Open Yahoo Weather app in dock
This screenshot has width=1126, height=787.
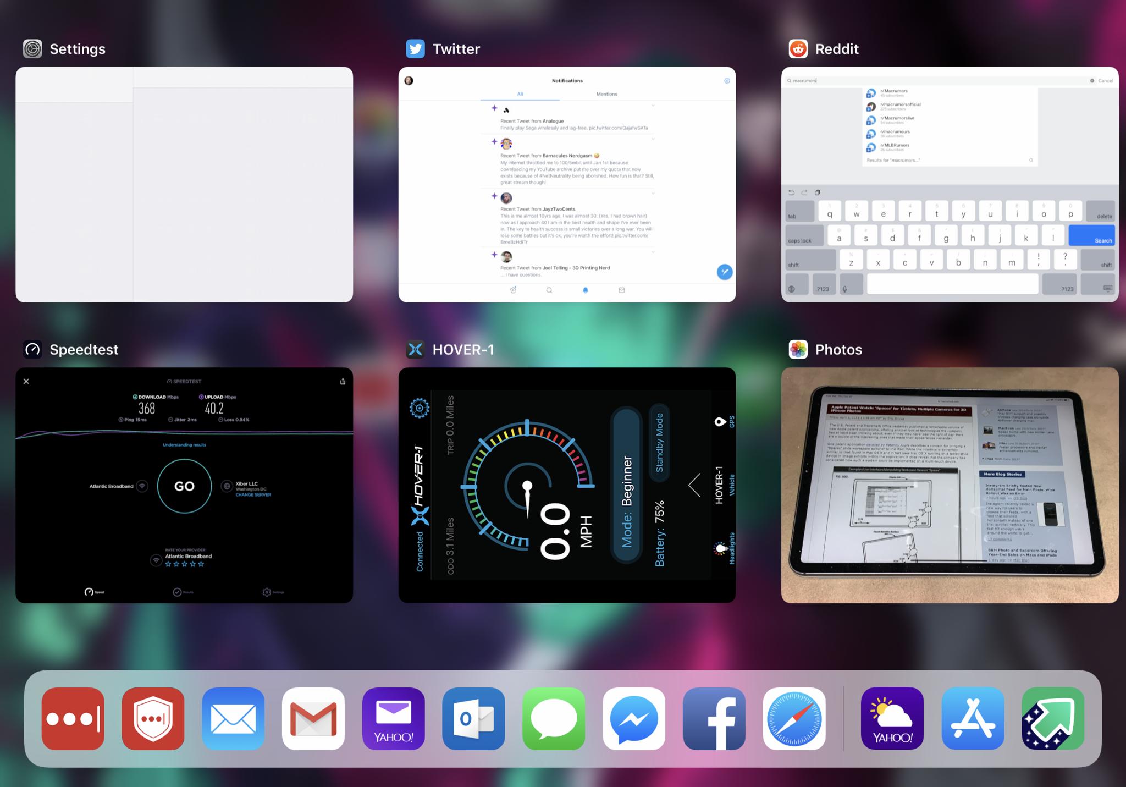click(x=892, y=718)
